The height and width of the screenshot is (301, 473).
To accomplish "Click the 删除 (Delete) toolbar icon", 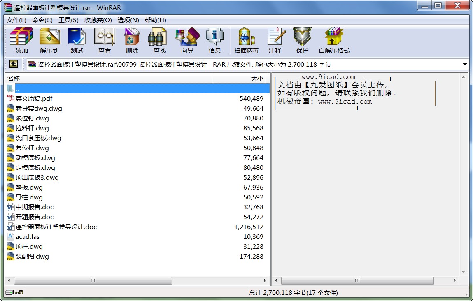I will [132, 40].
